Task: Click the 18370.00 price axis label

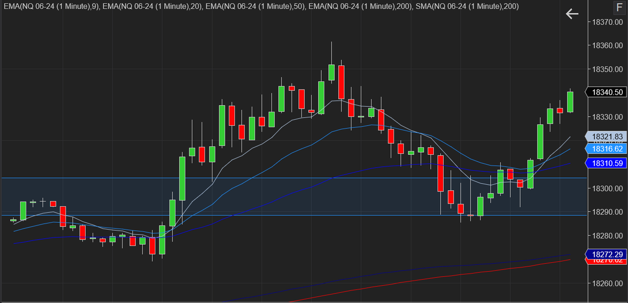Action: (607, 21)
